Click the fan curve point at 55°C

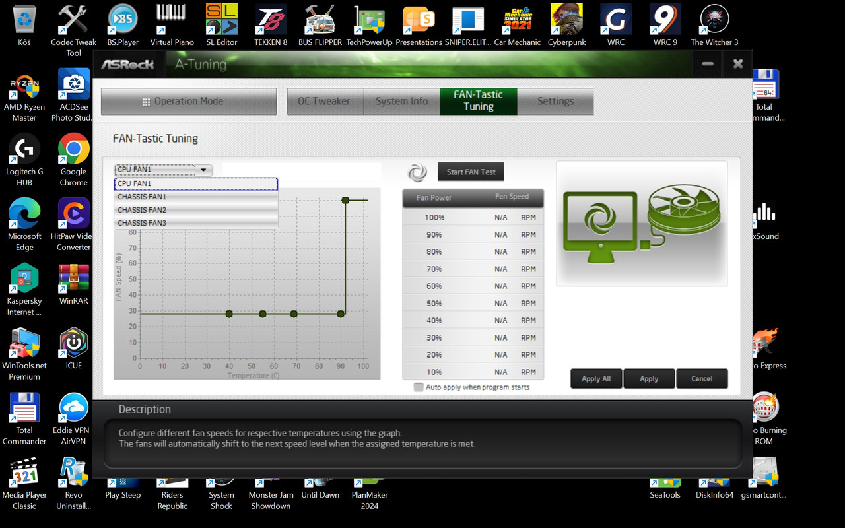263,314
